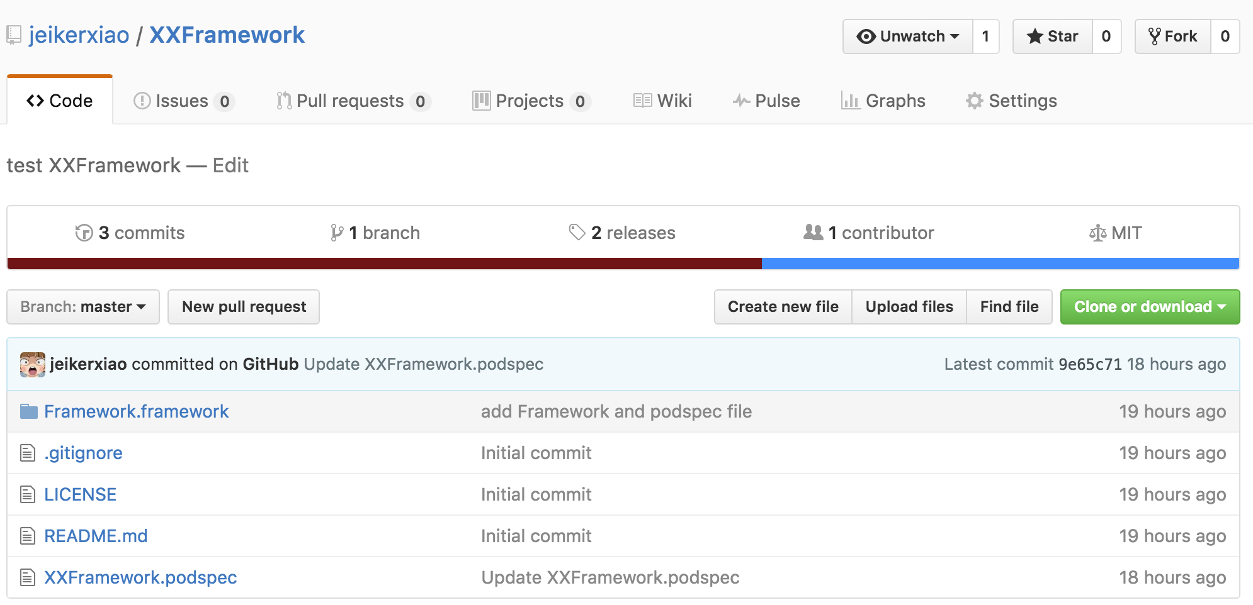
Task: Open the MIT license link
Action: pos(1115,233)
